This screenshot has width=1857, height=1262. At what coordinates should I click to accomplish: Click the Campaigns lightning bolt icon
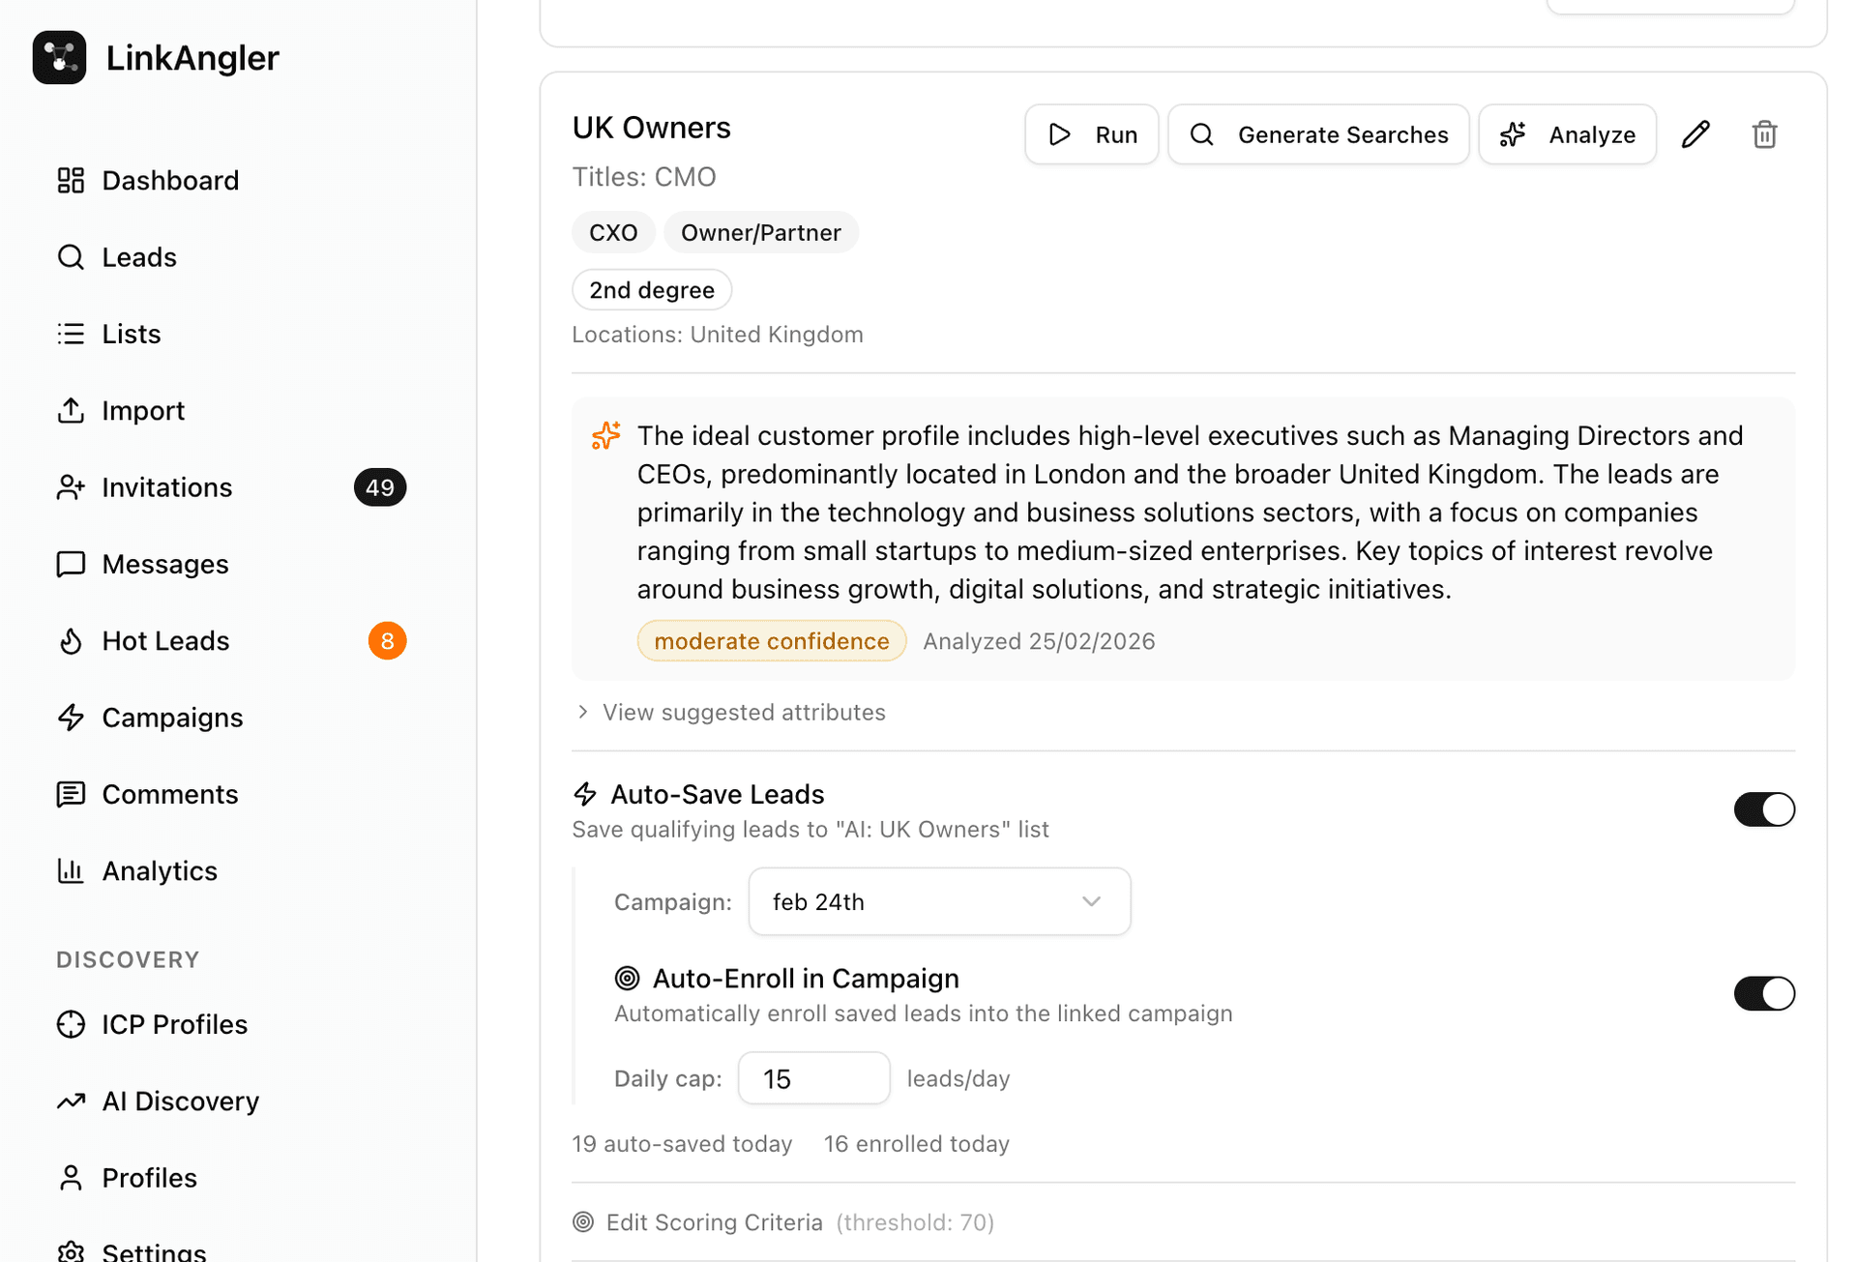click(71, 718)
